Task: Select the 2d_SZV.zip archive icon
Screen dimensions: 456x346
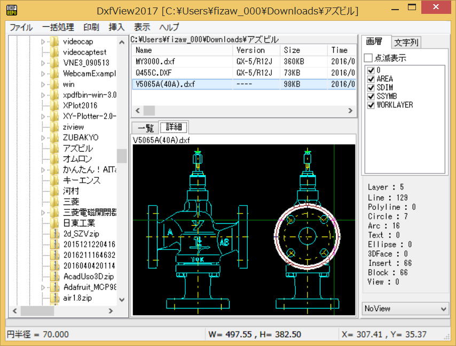Action: click(54, 234)
